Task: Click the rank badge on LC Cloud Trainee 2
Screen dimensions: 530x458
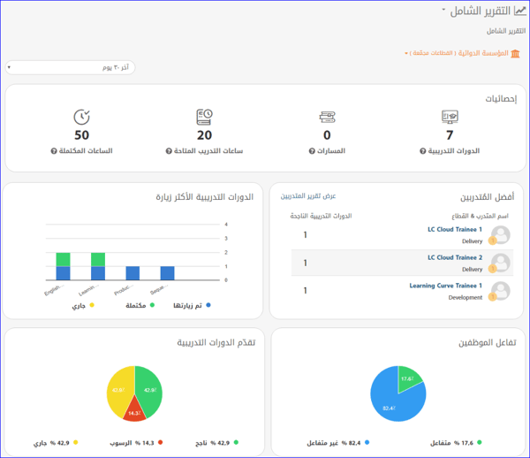Action: point(493,269)
